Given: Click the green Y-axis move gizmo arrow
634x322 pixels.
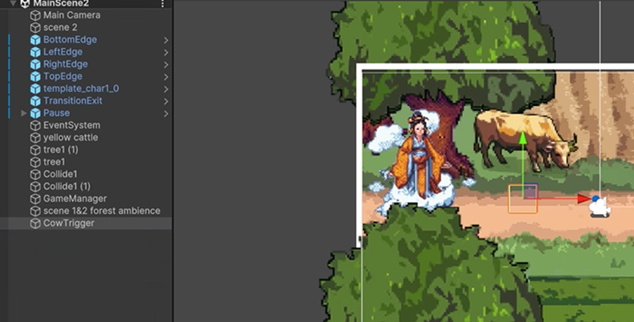Looking at the screenshot, I should pyautogui.click(x=522, y=139).
